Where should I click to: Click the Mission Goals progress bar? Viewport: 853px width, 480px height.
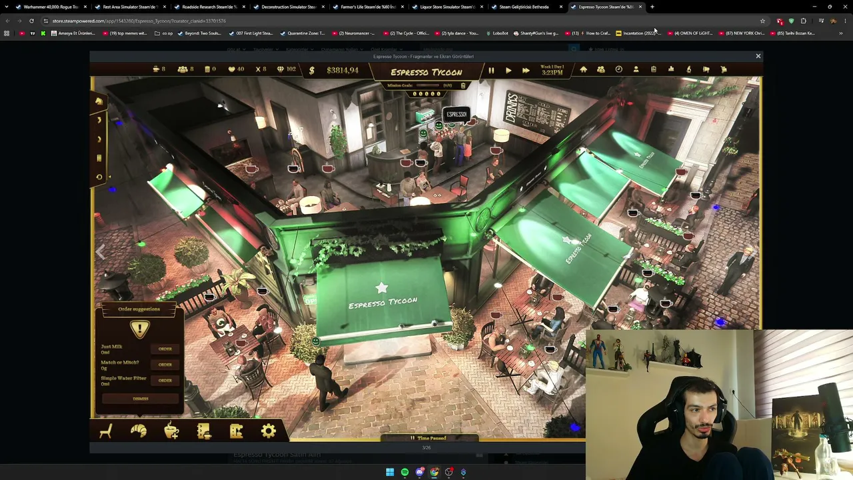coord(426,85)
